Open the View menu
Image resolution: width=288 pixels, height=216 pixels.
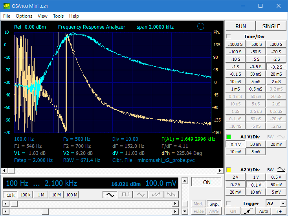[42, 16]
